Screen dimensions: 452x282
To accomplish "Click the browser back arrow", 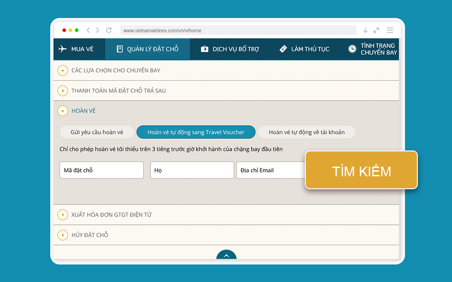I will click(x=88, y=30).
